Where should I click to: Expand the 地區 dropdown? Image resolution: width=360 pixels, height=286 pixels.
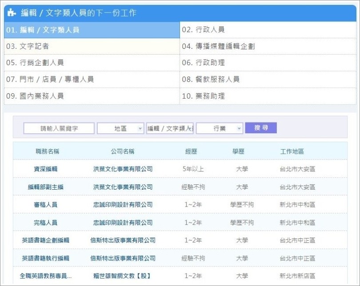120,128
